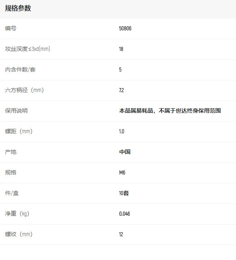Click the 规格参数 section heading
Screen dimensions: 236x260
coord(18,8)
